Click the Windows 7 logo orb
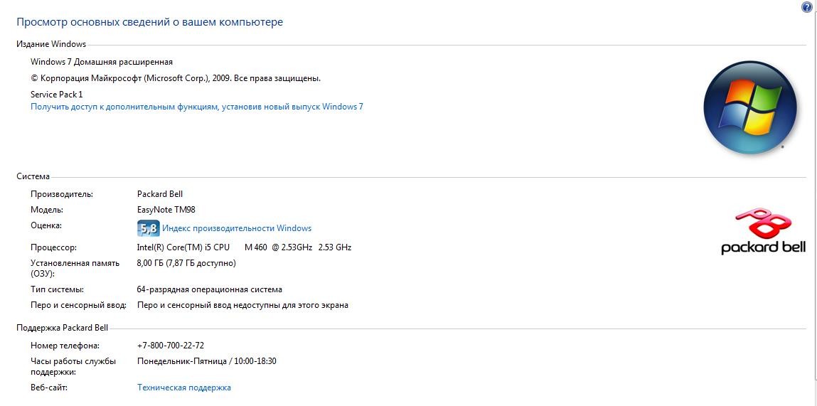This screenshot has height=406, width=817. (750, 108)
